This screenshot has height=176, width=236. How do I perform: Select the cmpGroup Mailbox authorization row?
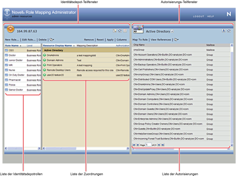click(x=181, y=50)
